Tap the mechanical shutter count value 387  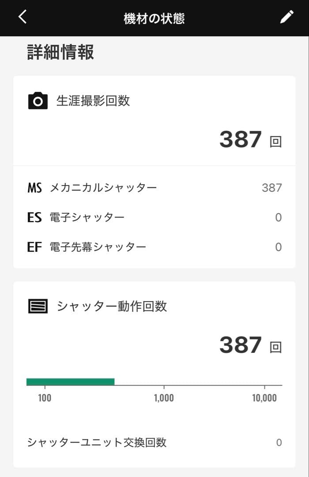click(x=271, y=188)
